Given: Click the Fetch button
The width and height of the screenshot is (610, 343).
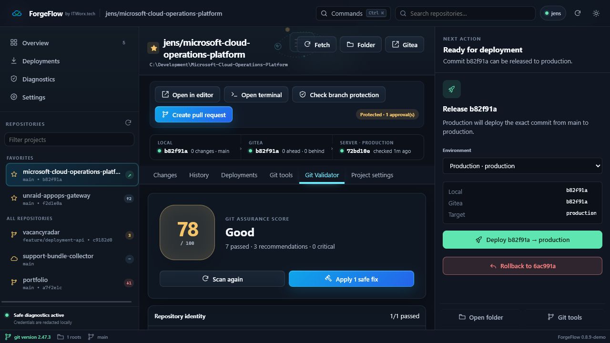Looking at the screenshot, I should click(317, 45).
